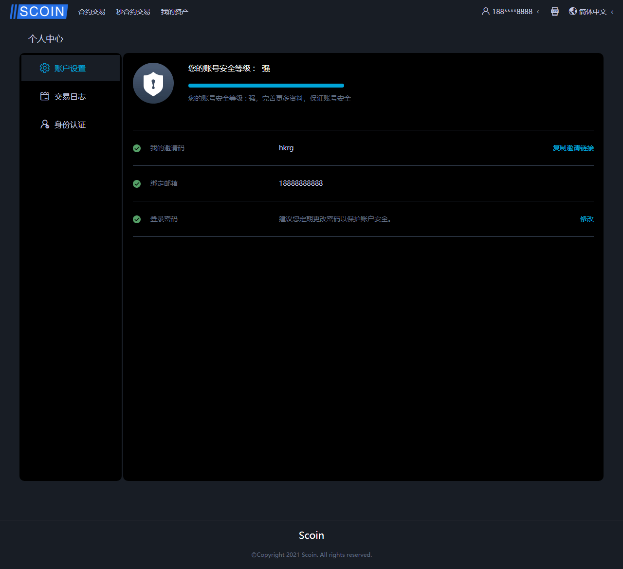Open the 合约交易 navigation menu
623x569 pixels.
(x=92, y=12)
